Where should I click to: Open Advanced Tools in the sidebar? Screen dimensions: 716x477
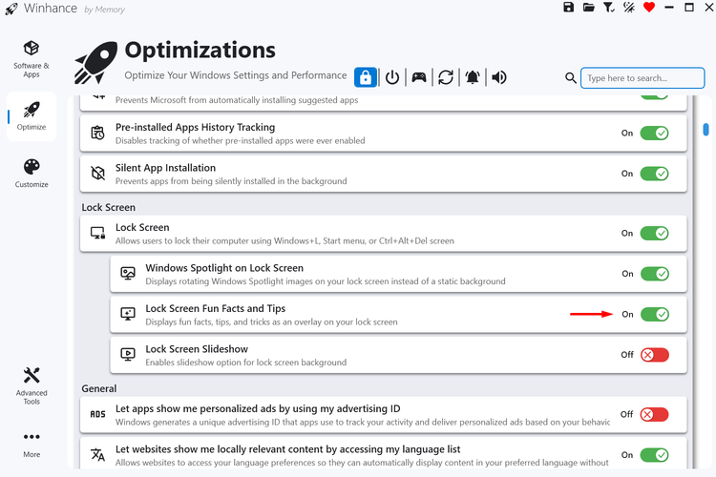[x=32, y=384]
